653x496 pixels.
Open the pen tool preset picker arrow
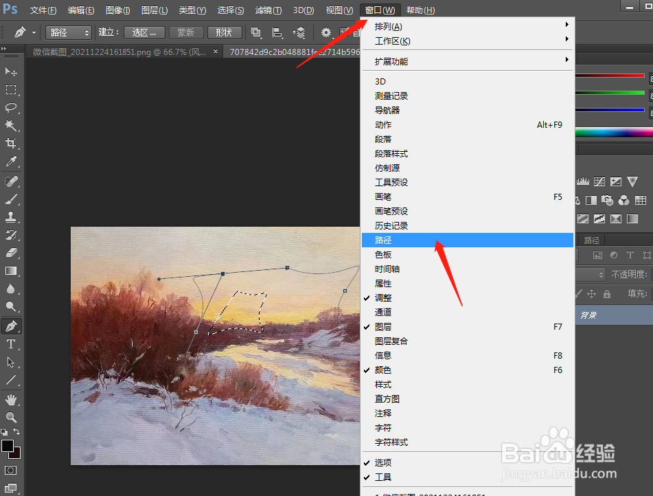(34, 32)
